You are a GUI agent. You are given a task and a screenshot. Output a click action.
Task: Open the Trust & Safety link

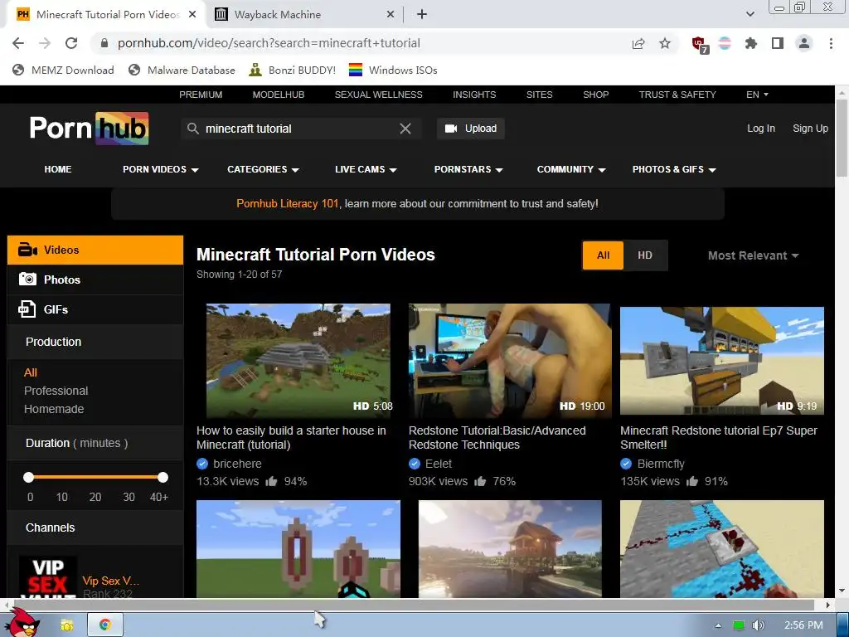click(x=677, y=95)
